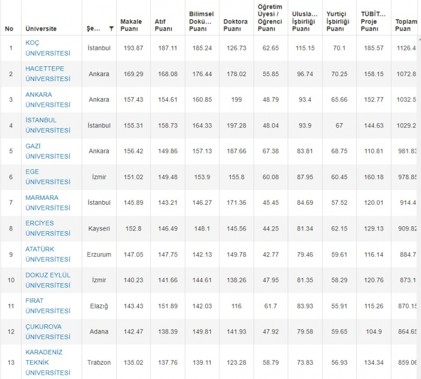Sort by TÜBİTAK Proje Puanı header

[373, 21]
